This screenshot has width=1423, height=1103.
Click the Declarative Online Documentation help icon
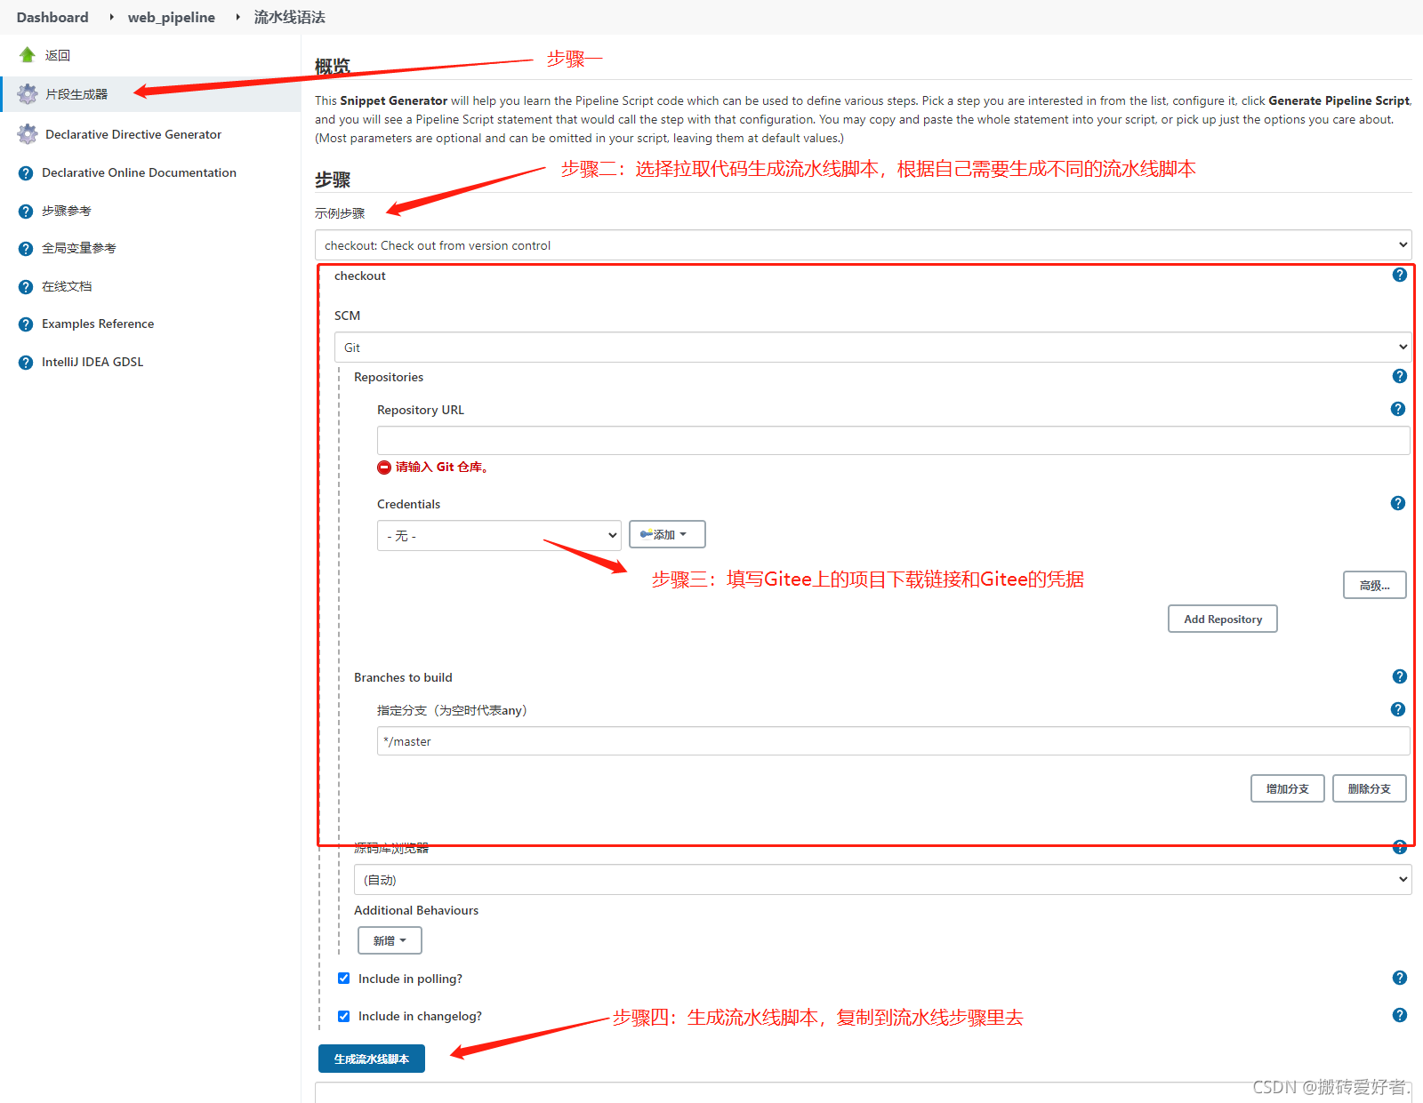pos(26,173)
